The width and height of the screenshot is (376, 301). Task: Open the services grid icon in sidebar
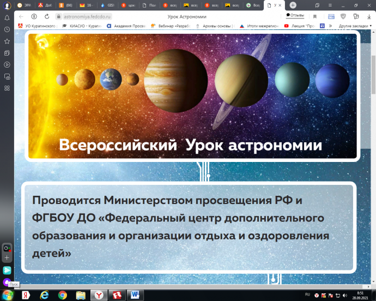(7, 88)
